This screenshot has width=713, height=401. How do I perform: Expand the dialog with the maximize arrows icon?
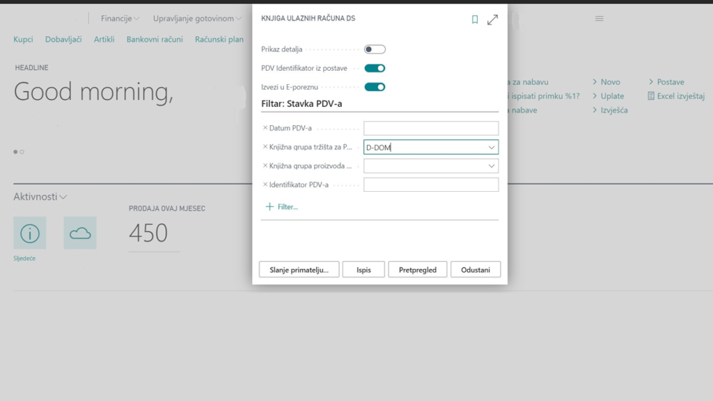coord(492,19)
